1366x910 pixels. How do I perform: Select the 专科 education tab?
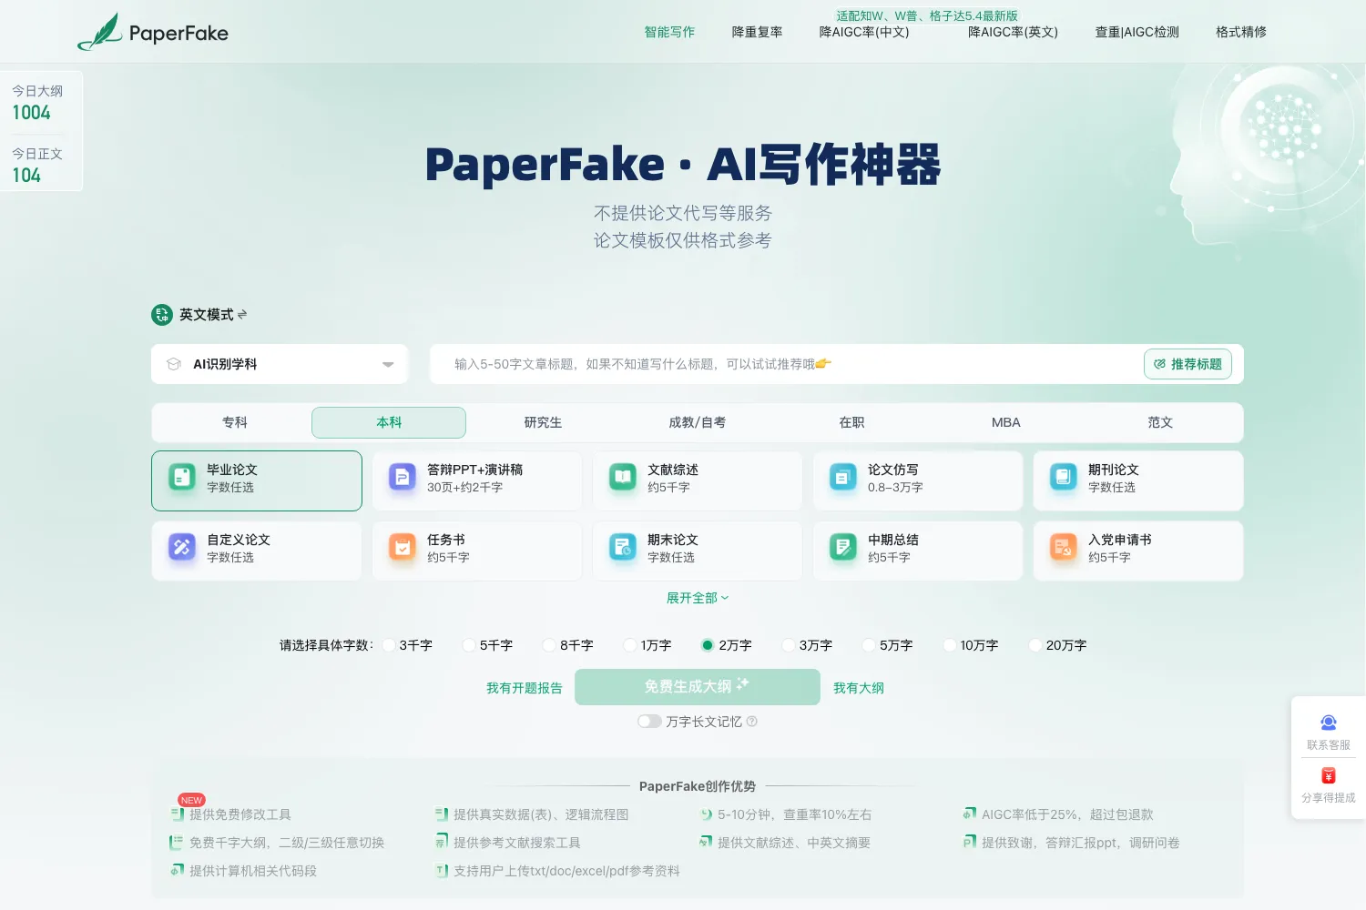pos(235,422)
